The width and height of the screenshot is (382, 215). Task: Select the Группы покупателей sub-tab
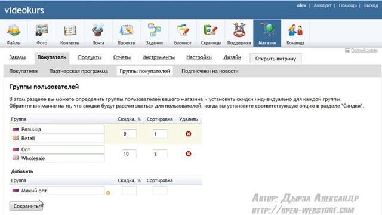144,72
